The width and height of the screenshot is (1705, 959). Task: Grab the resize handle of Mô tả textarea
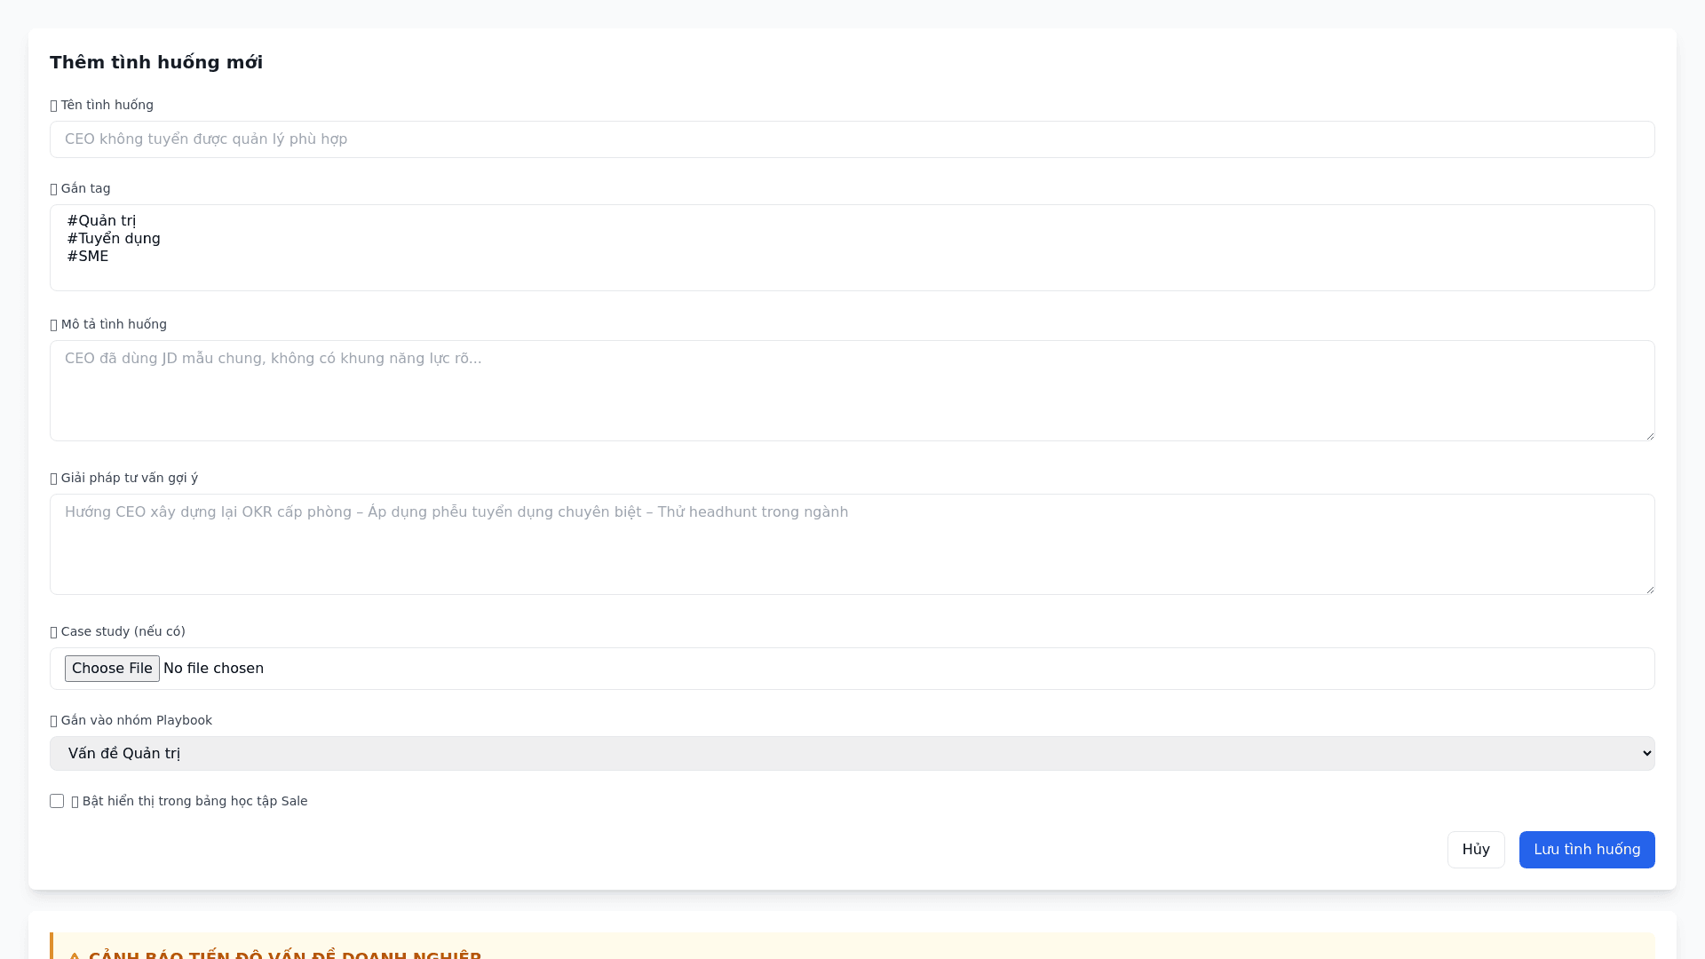pyautogui.click(x=1649, y=435)
